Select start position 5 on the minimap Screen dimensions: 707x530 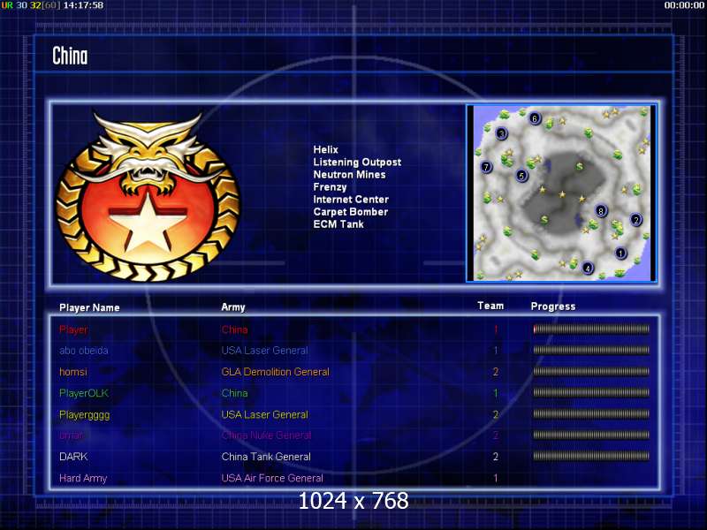[521, 175]
